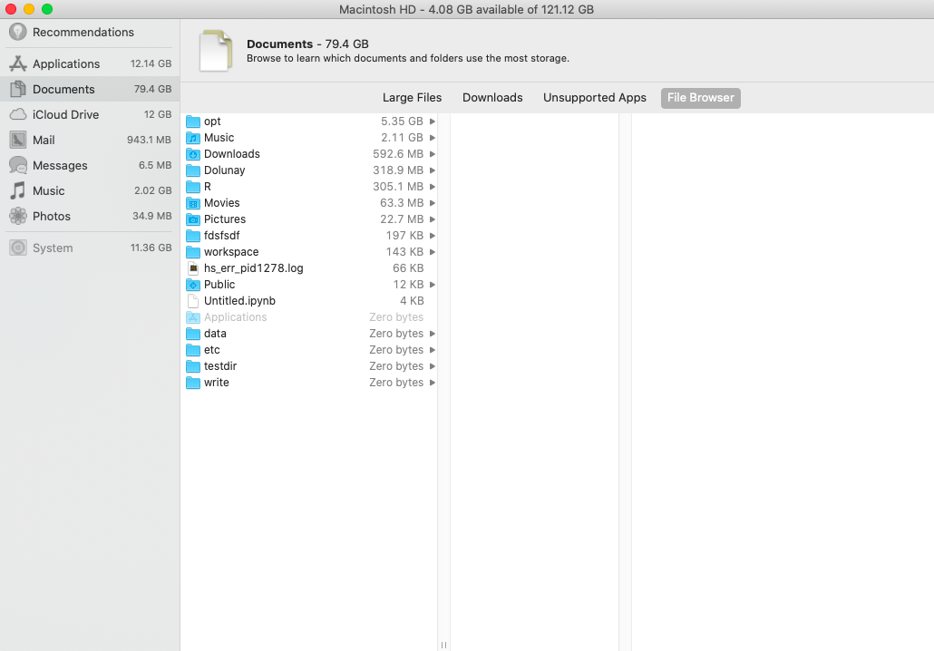Select the File Browser tab
934x651 pixels.
700,98
